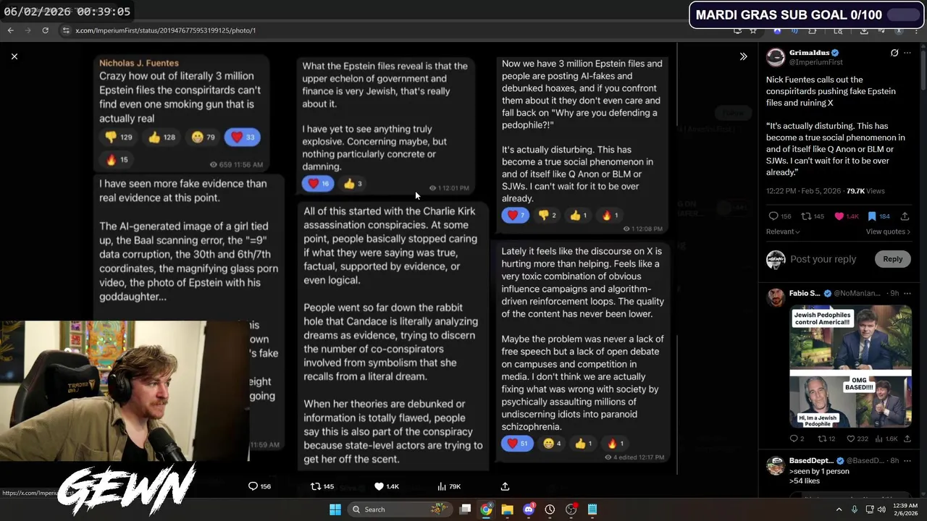Show hidden system tray icons chevron
This screenshot has width=927, height=521.
(839, 509)
